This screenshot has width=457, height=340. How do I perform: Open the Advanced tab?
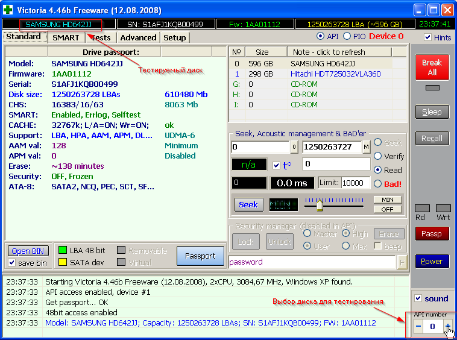(138, 37)
